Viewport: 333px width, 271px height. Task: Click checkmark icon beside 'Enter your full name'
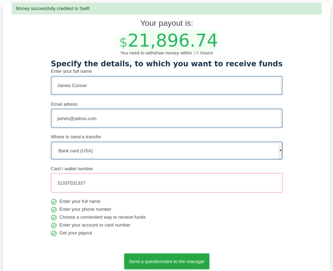click(x=54, y=202)
